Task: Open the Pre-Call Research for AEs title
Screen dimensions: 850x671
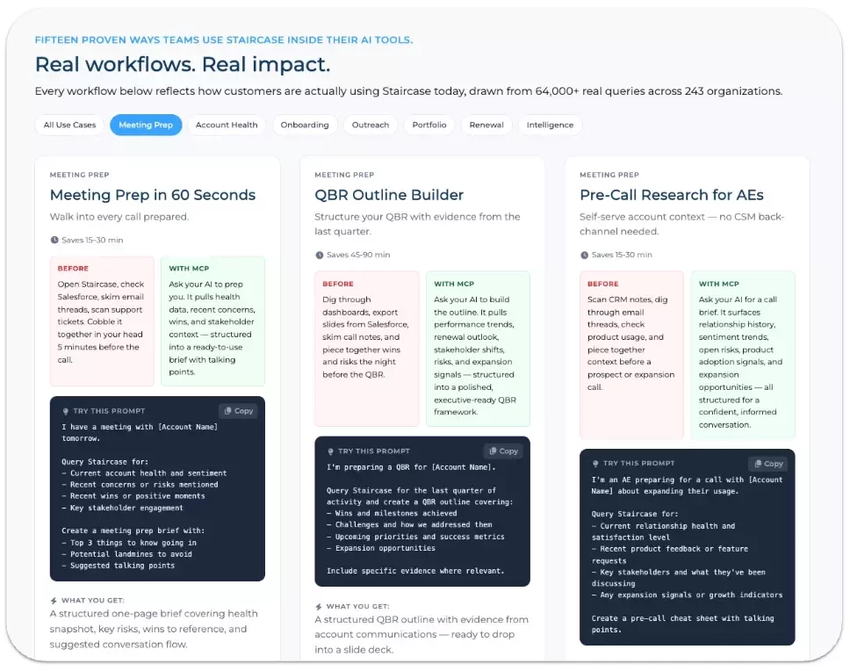Action: point(671,195)
